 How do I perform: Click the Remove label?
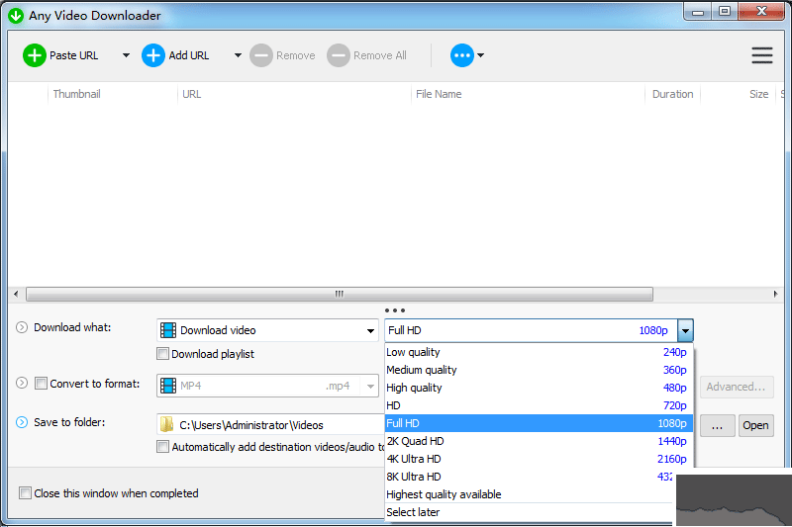pyautogui.click(x=295, y=55)
